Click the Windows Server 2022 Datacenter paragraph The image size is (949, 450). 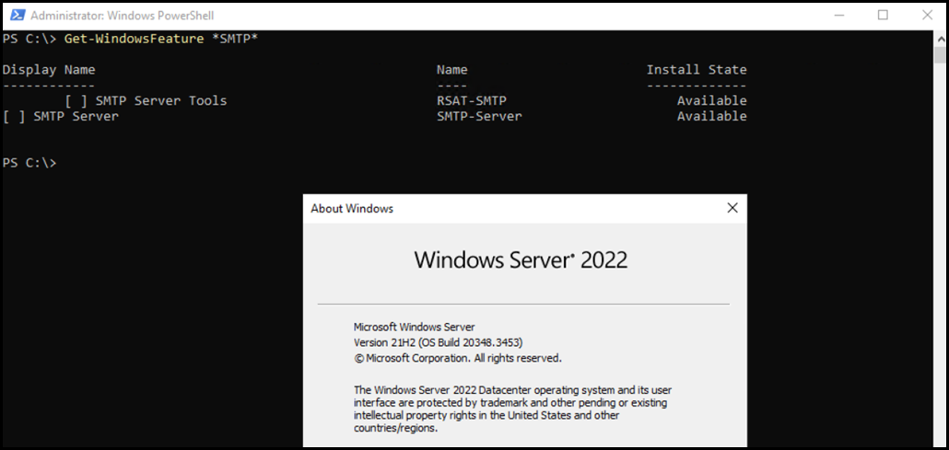512,409
